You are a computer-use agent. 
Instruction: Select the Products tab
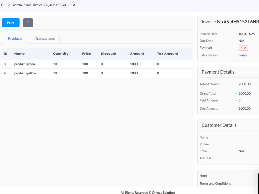point(15,39)
